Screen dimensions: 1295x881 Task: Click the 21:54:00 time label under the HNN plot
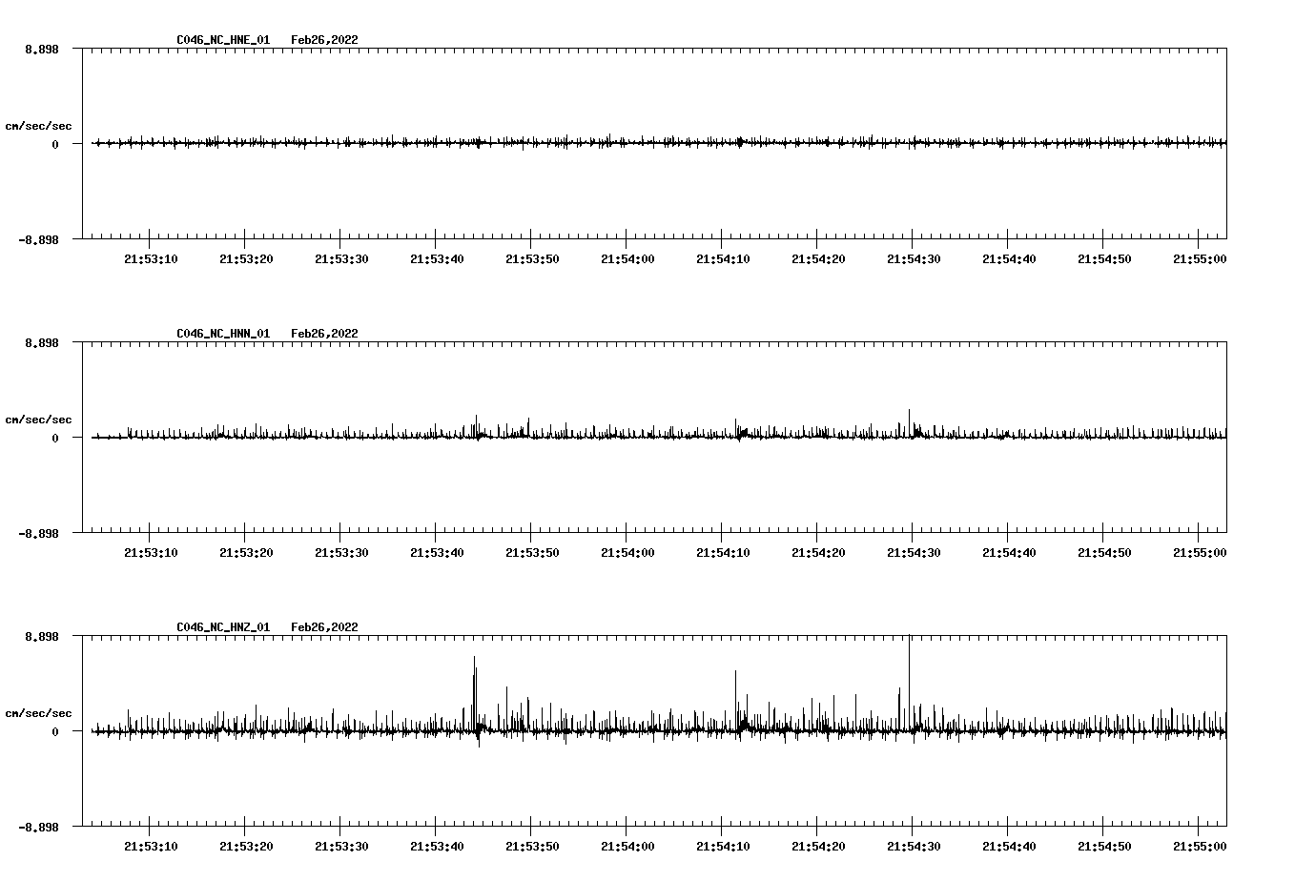pos(627,553)
